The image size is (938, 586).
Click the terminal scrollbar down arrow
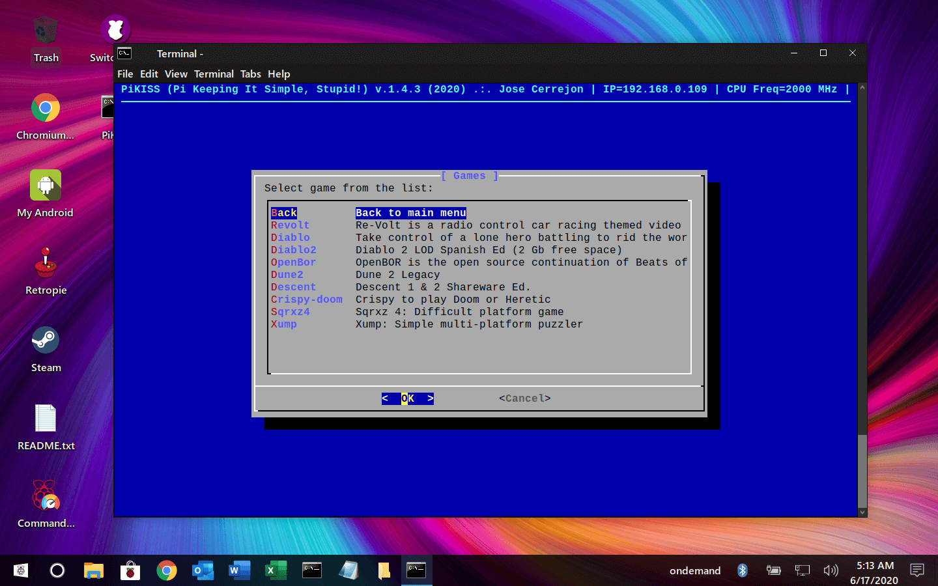tap(862, 512)
